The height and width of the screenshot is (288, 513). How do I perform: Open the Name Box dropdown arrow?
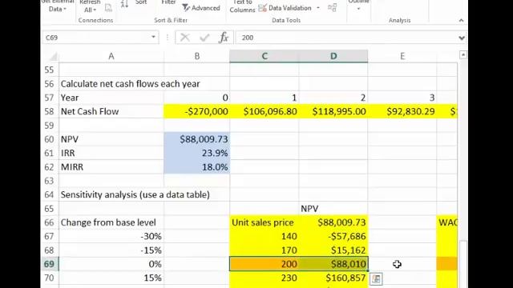(x=153, y=38)
